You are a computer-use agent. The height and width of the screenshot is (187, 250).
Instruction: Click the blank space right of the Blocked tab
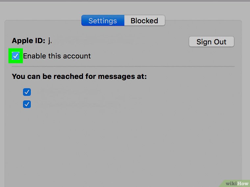204,21
